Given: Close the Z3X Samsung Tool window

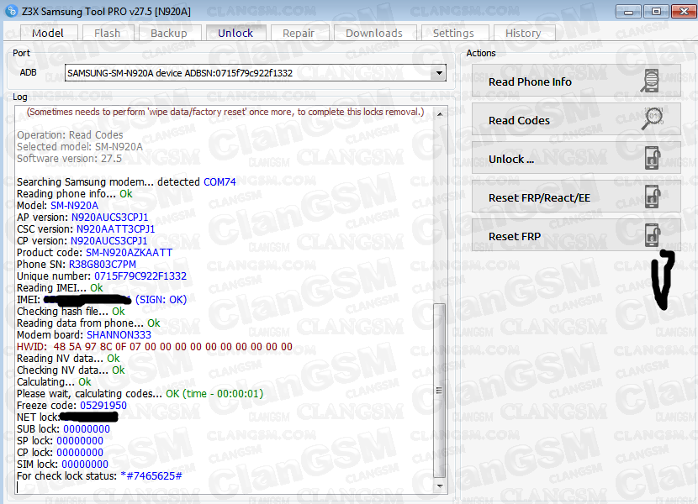Looking at the screenshot, I should (684, 11).
